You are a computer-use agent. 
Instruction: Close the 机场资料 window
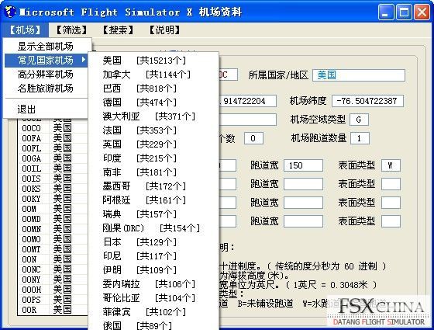[x=422, y=12]
